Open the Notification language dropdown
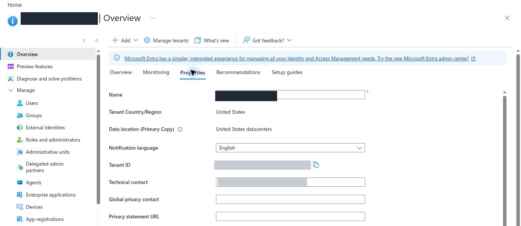The image size is (521, 226). (291, 148)
